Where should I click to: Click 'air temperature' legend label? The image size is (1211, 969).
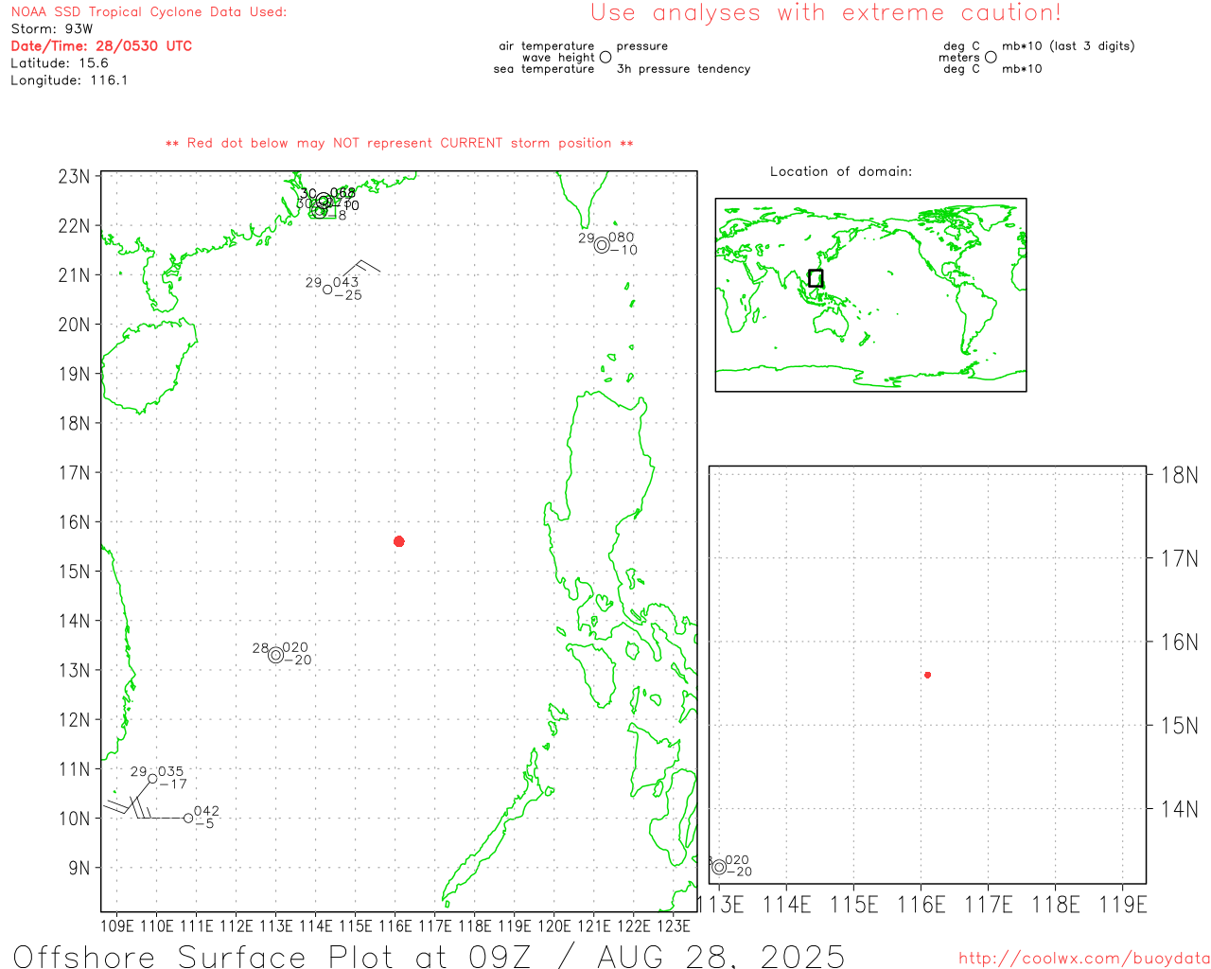pos(547,46)
